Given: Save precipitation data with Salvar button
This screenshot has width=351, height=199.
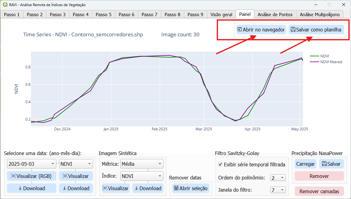Looking at the screenshot, I should pyautogui.click(x=331, y=164).
